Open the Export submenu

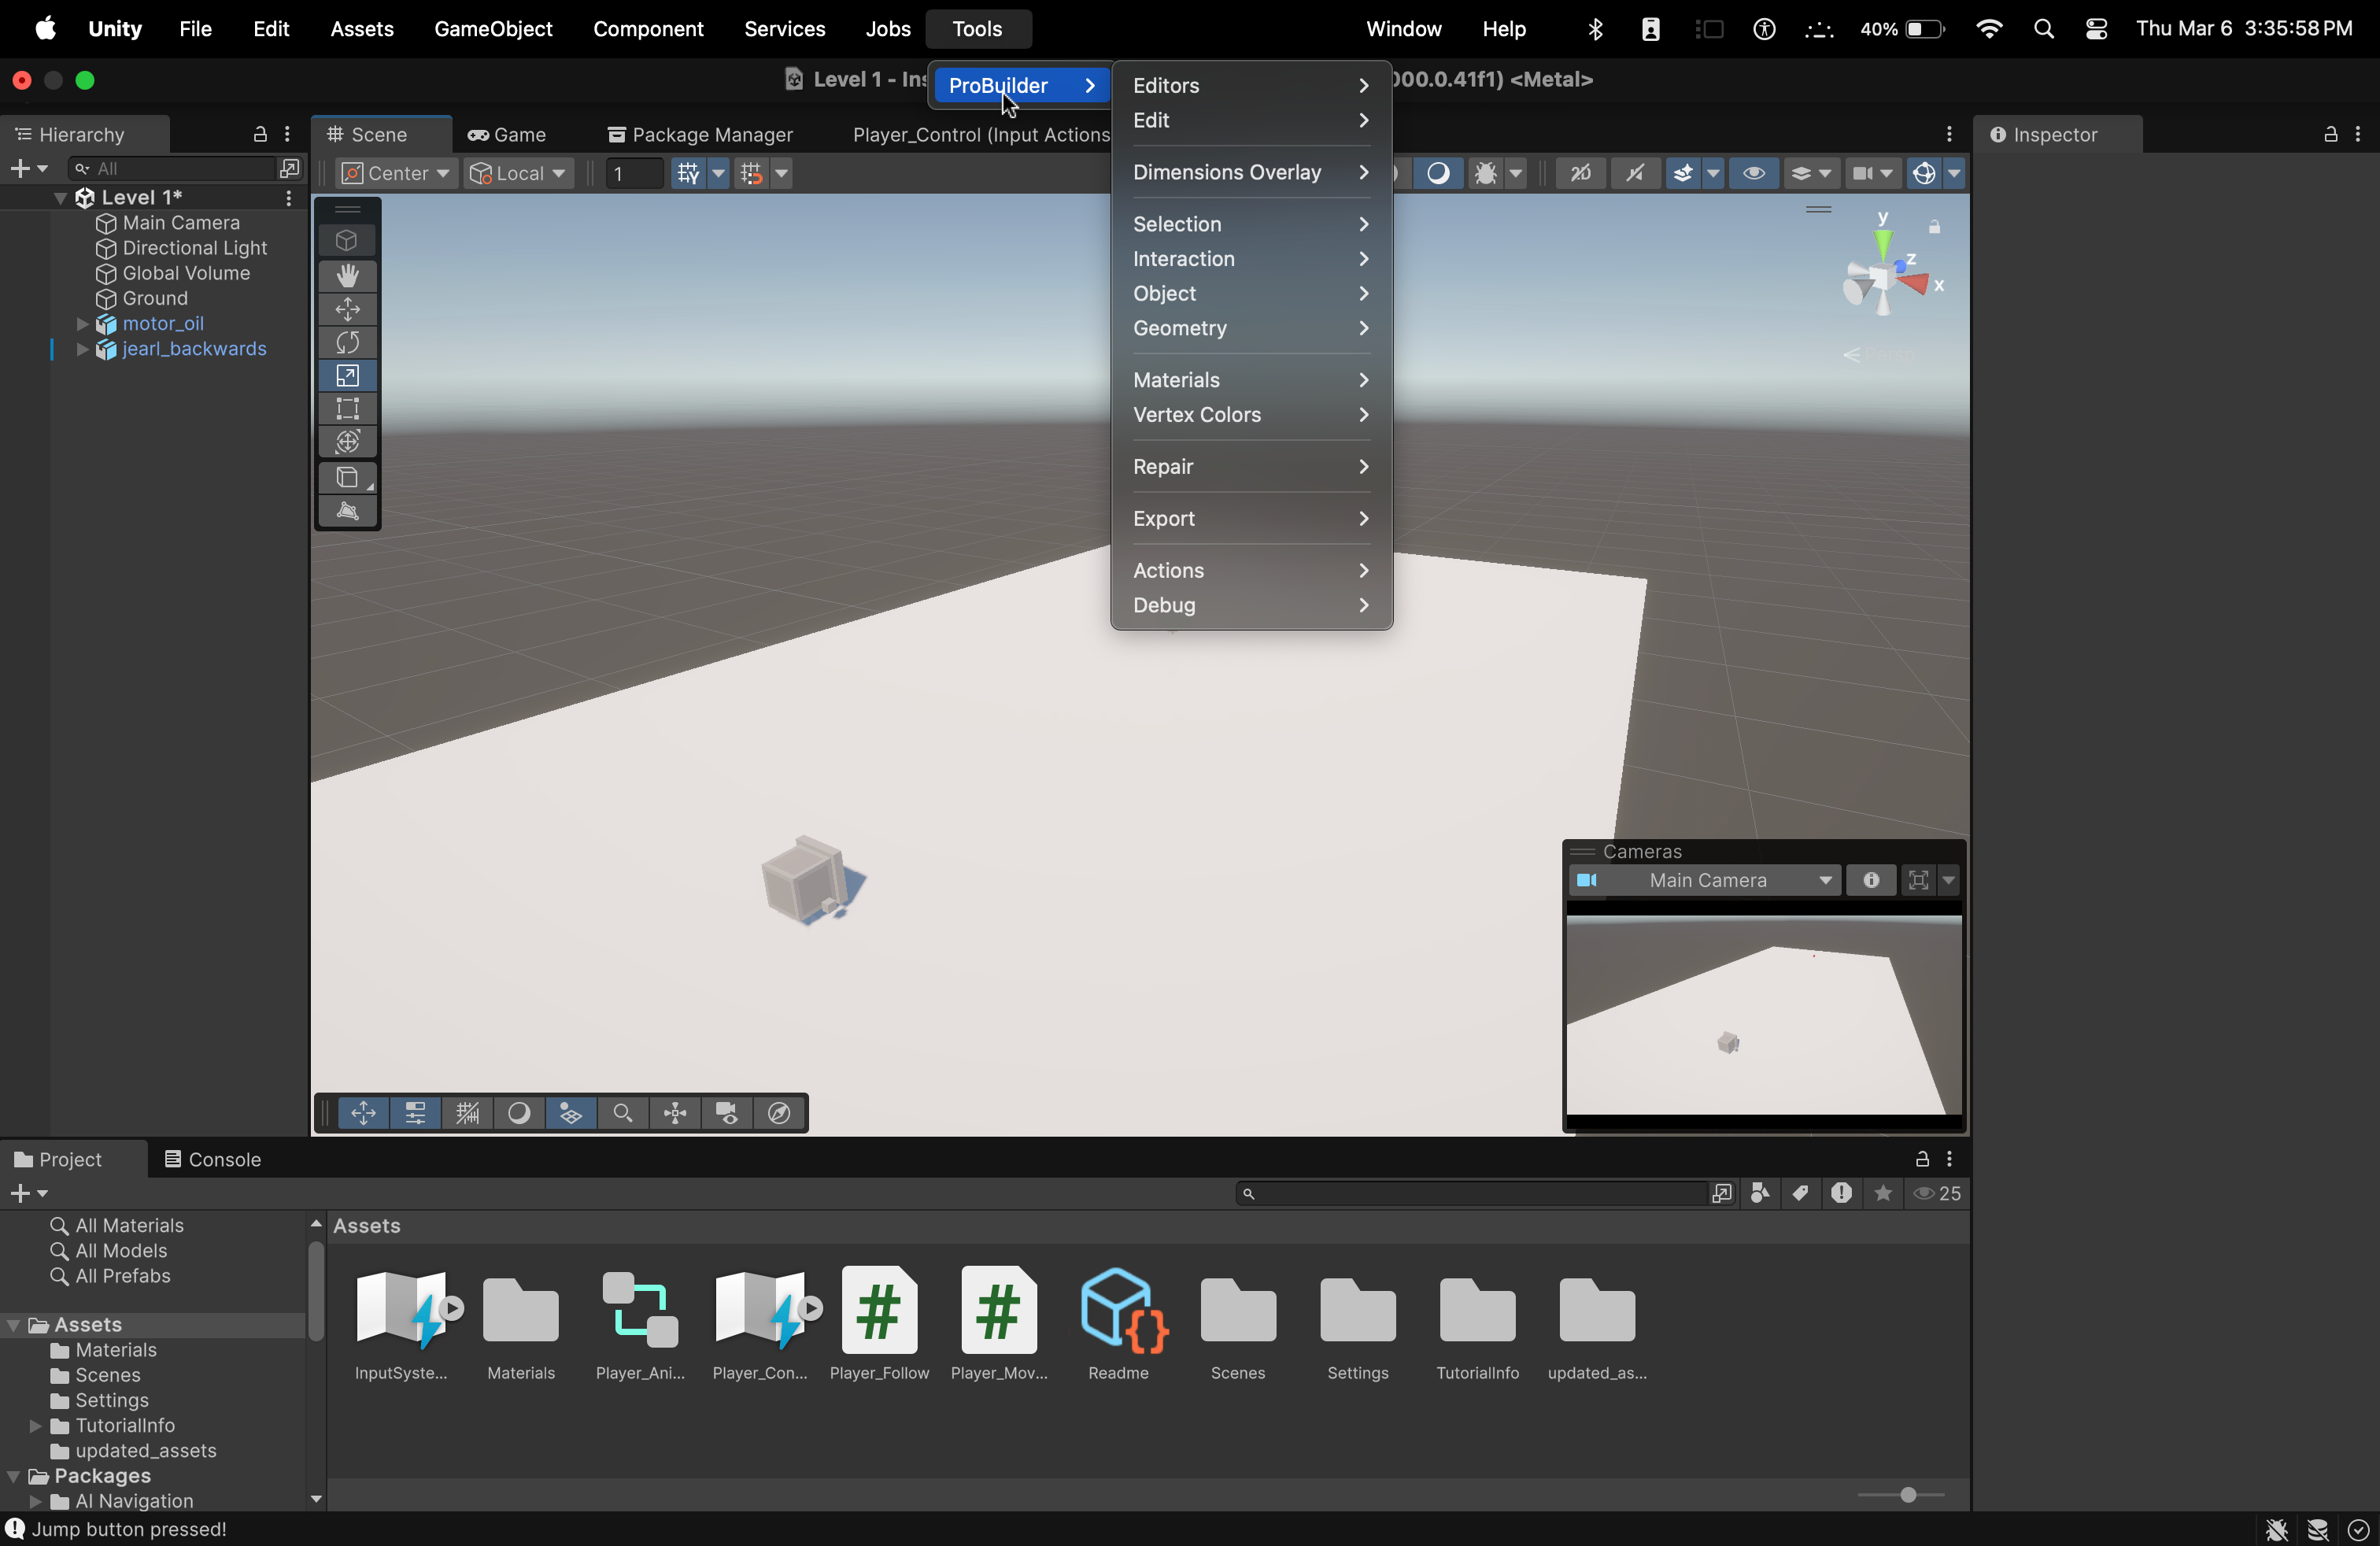[1251, 519]
